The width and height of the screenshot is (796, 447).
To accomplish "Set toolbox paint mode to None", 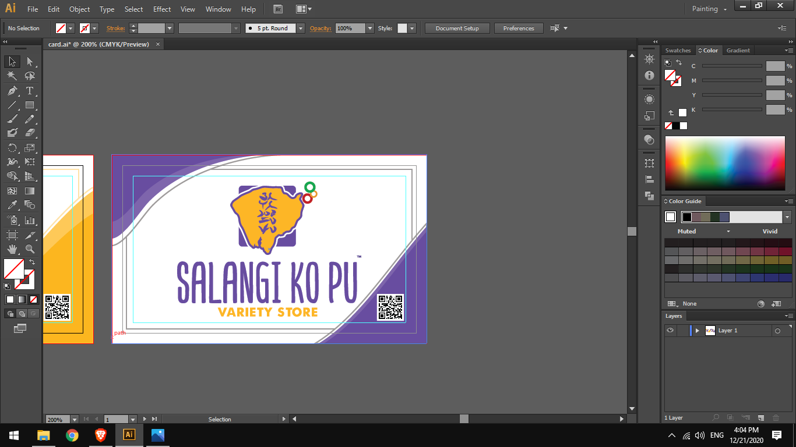I will click(33, 299).
